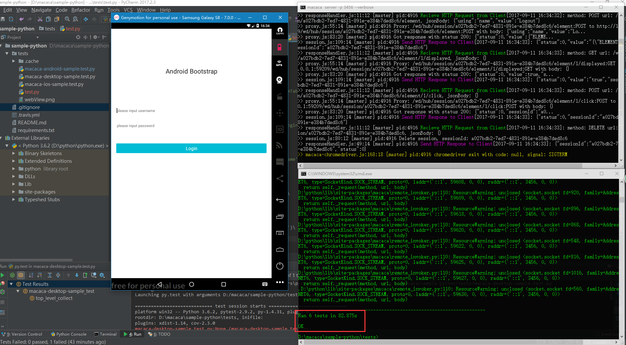Undo last action via purple arrow
The height and width of the screenshot is (345, 626).
[x=21, y=19]
